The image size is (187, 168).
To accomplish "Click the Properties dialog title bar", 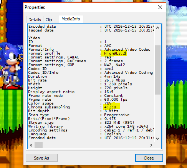I will (x=89, y=7).
